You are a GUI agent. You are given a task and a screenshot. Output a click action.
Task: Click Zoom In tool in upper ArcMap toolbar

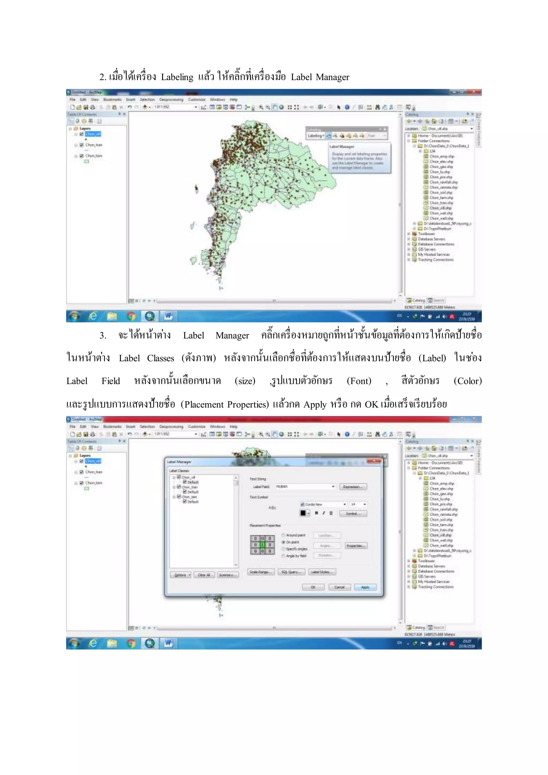pos(261,107)
